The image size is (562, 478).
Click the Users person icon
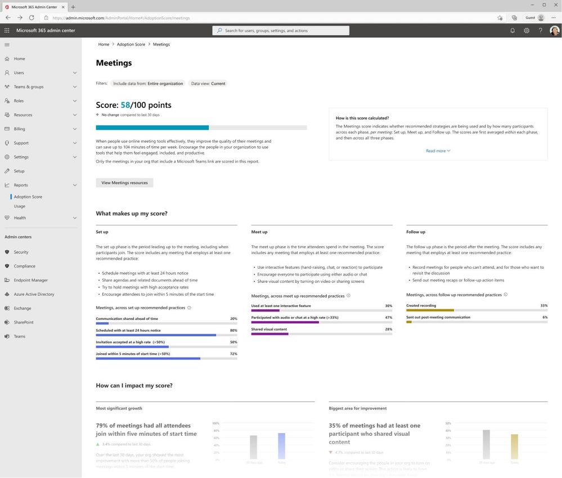pos(7,73)
